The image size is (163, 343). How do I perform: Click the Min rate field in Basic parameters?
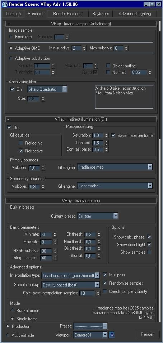46,234
